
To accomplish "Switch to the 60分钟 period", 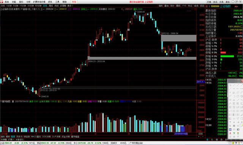I will [x=38, y=6].
